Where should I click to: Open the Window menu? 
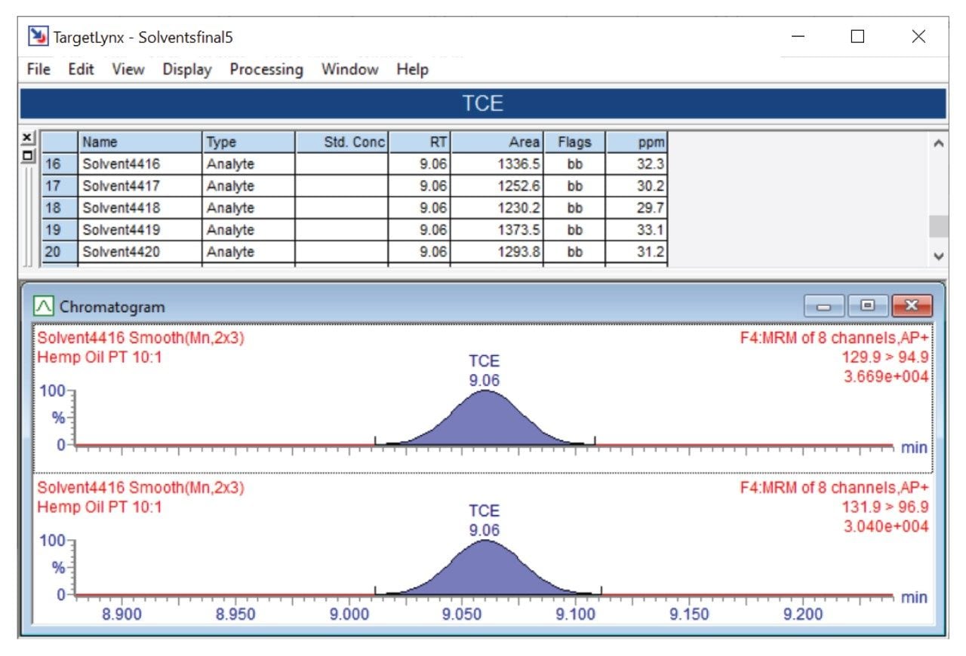[349, 69]
